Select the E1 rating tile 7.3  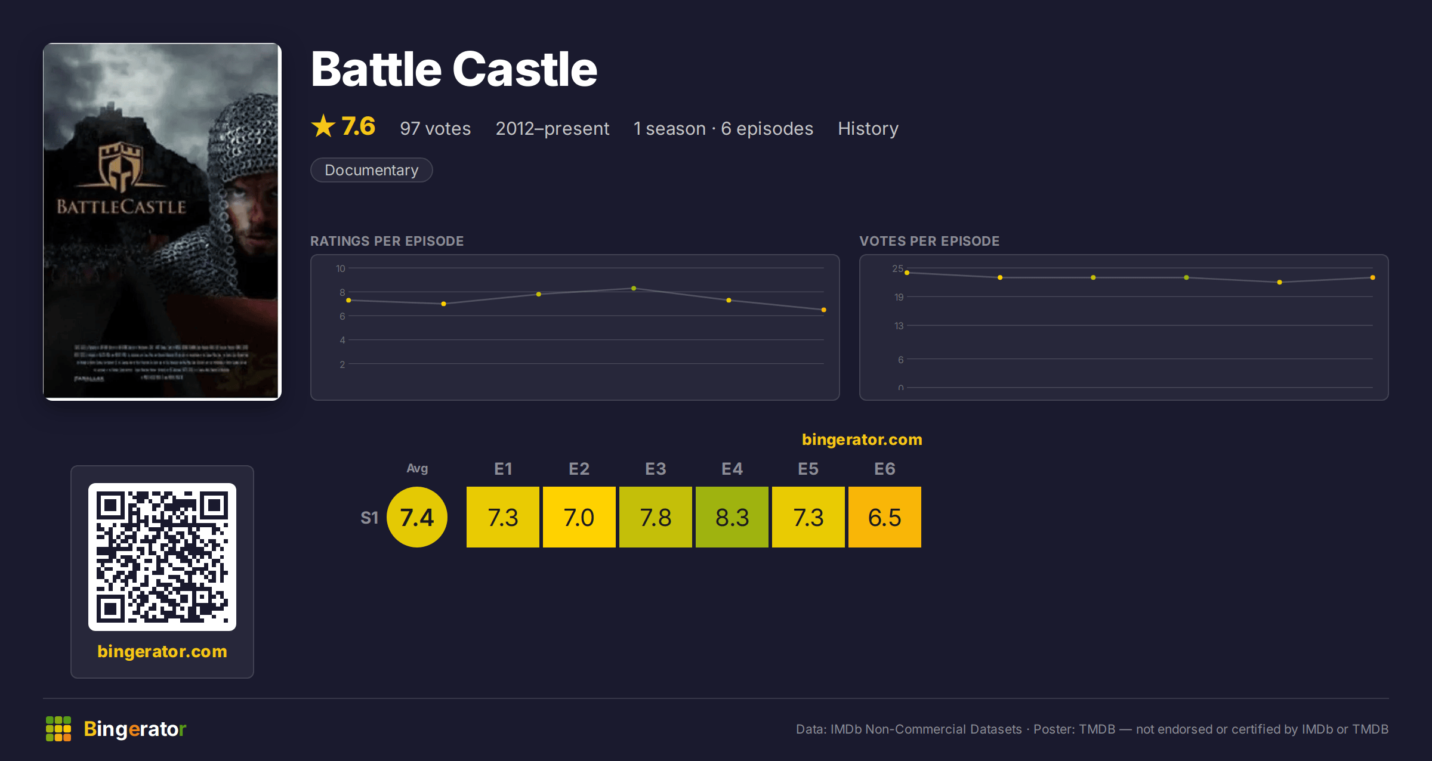click(x=503, y=517)
